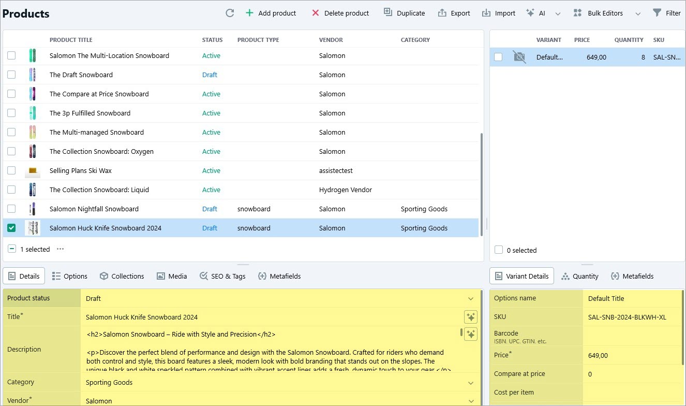Click thumbnail of Salomon Huck Knife Snowboard 2024
The height and width of the screenshot is (406, 686).
[x=33, y=228]
